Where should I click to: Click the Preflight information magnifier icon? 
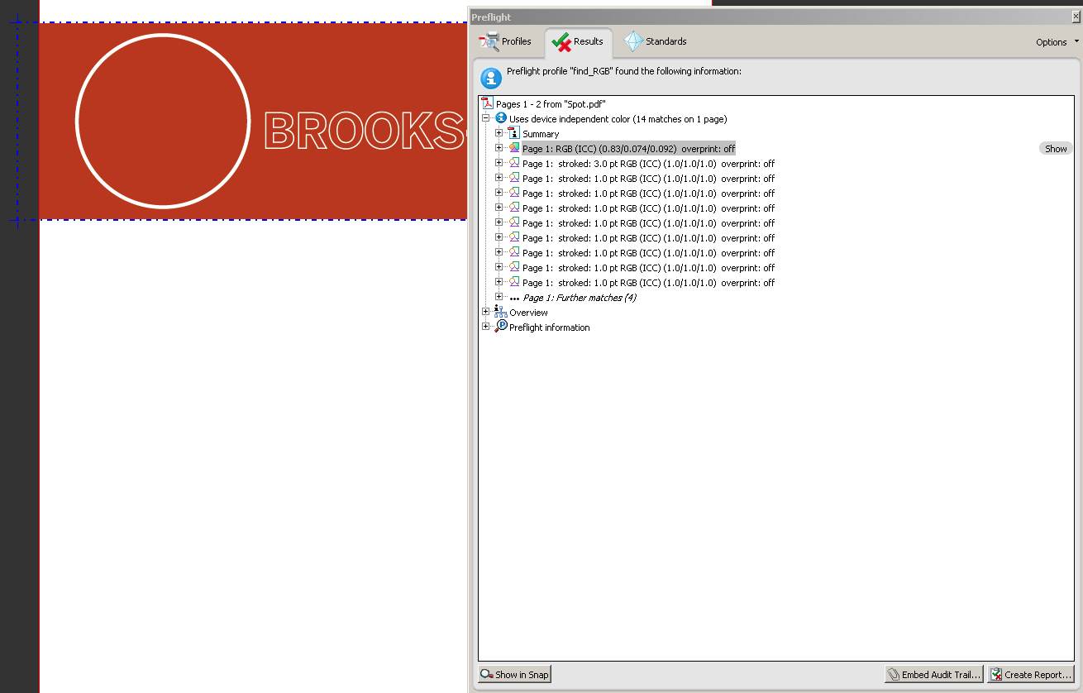(500, 327)
